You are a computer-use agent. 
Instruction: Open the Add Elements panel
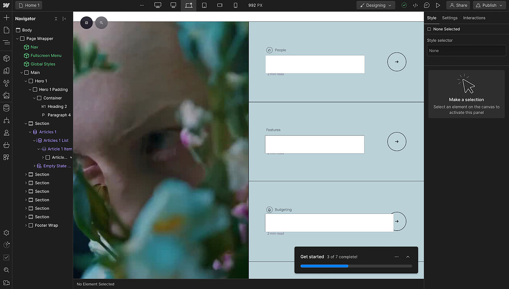coord(7,17)
